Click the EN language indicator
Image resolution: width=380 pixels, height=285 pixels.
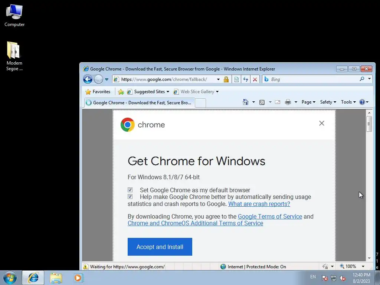pyautogui.click(x=313, y=276)
